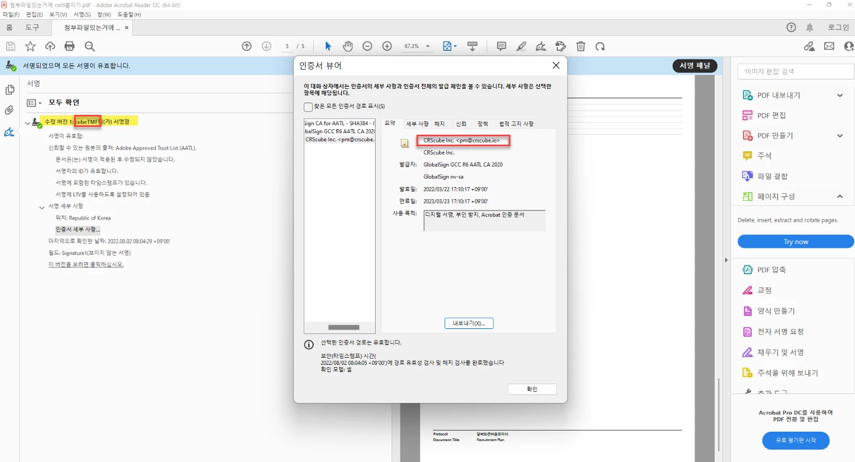The width and height of the screenshot is (855, 462).
Task: Click 인증서 세부 사항... entry
Action: point(78,230)
